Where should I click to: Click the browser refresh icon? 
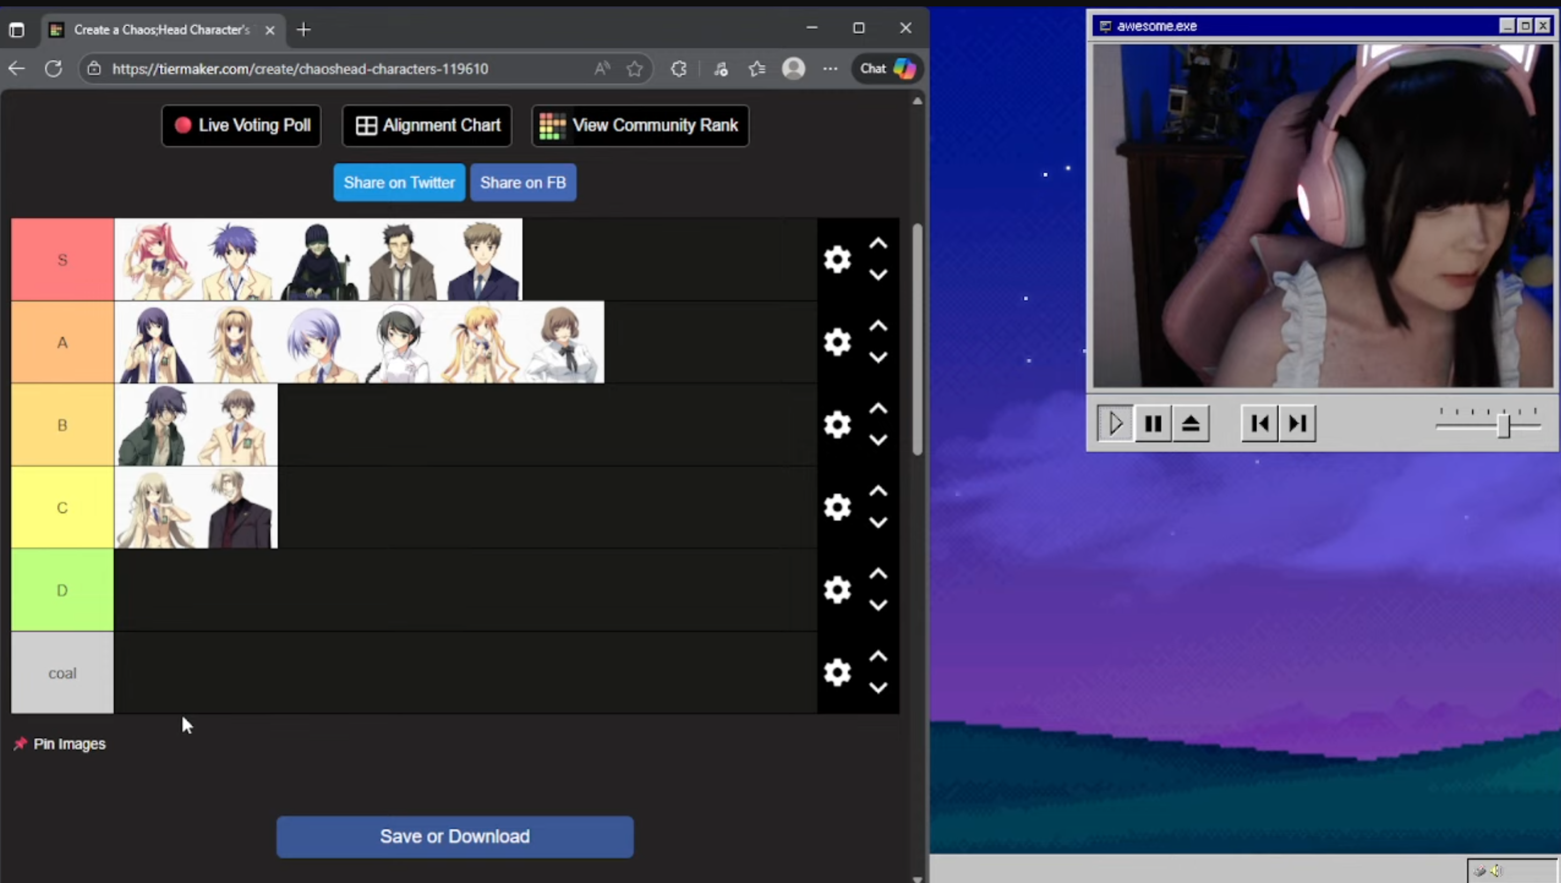pyautogui.click(x=53, y=69)
